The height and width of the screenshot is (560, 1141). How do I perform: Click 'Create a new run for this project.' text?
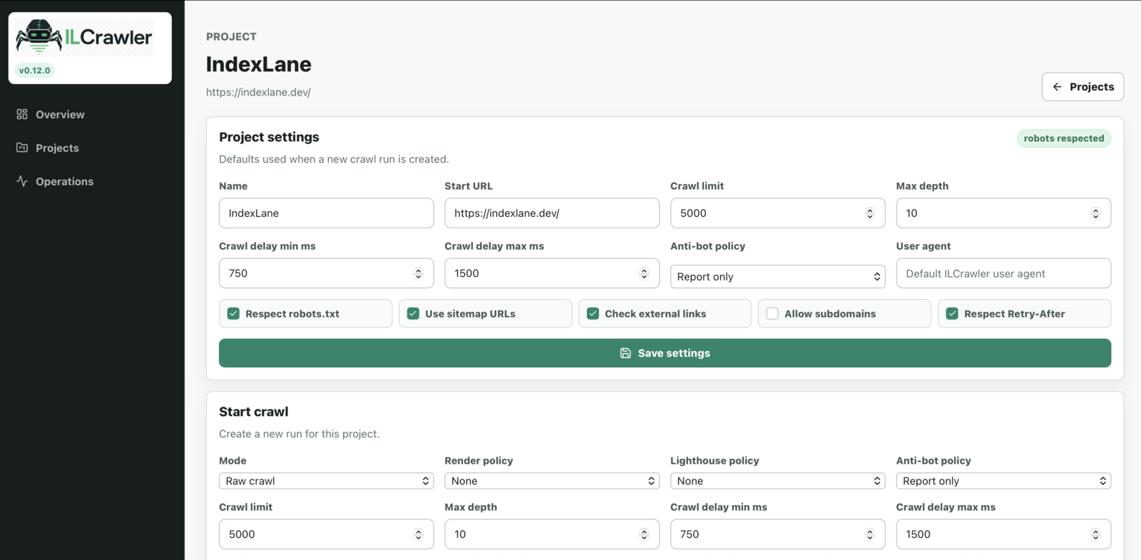(299, 434)
